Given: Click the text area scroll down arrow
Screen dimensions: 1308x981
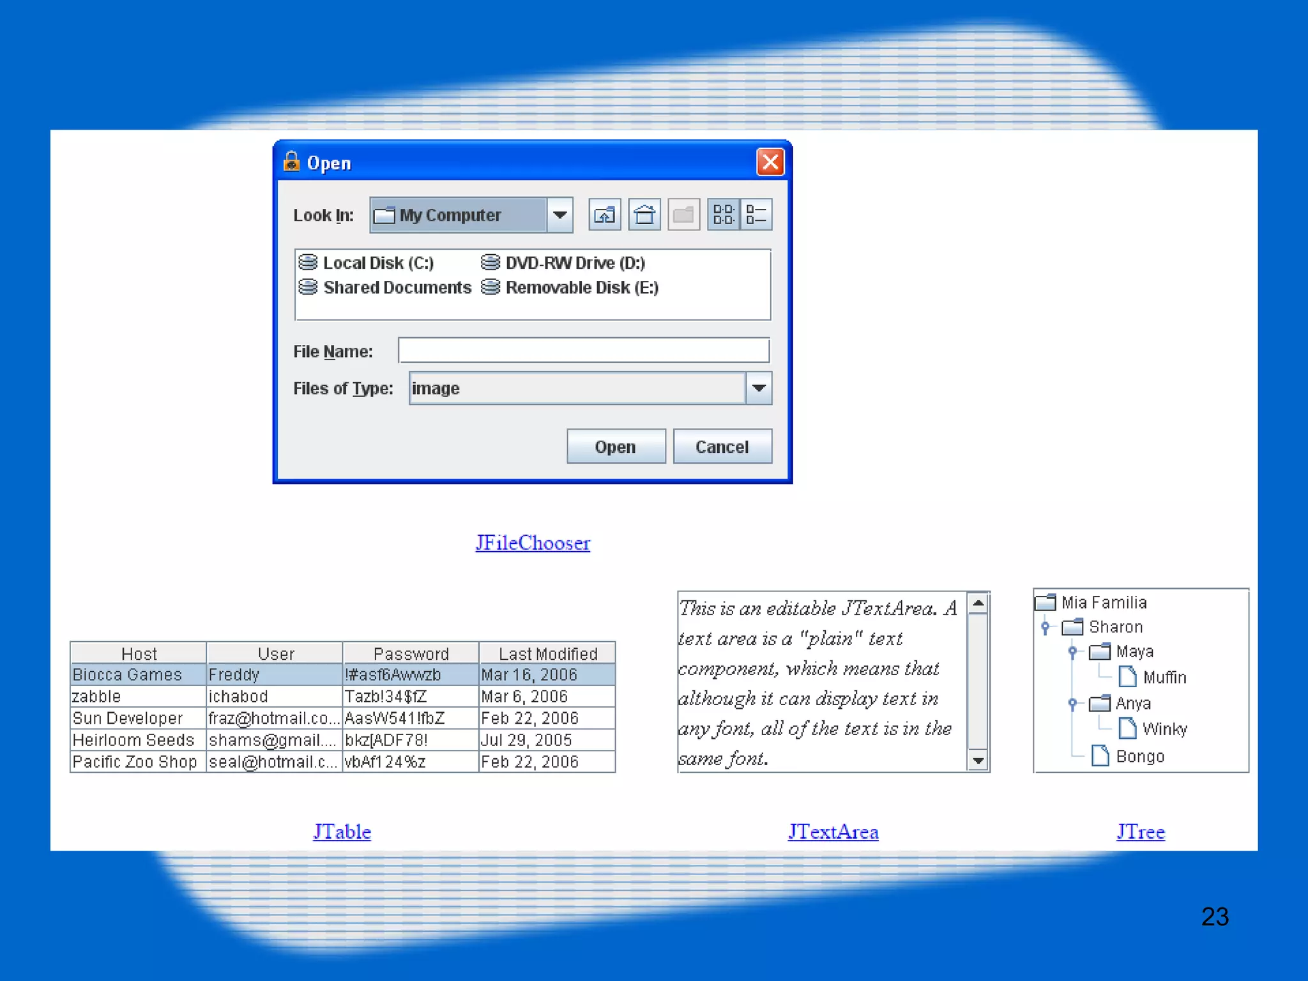Looking at the screenshot, I should [x=978, y=761].
